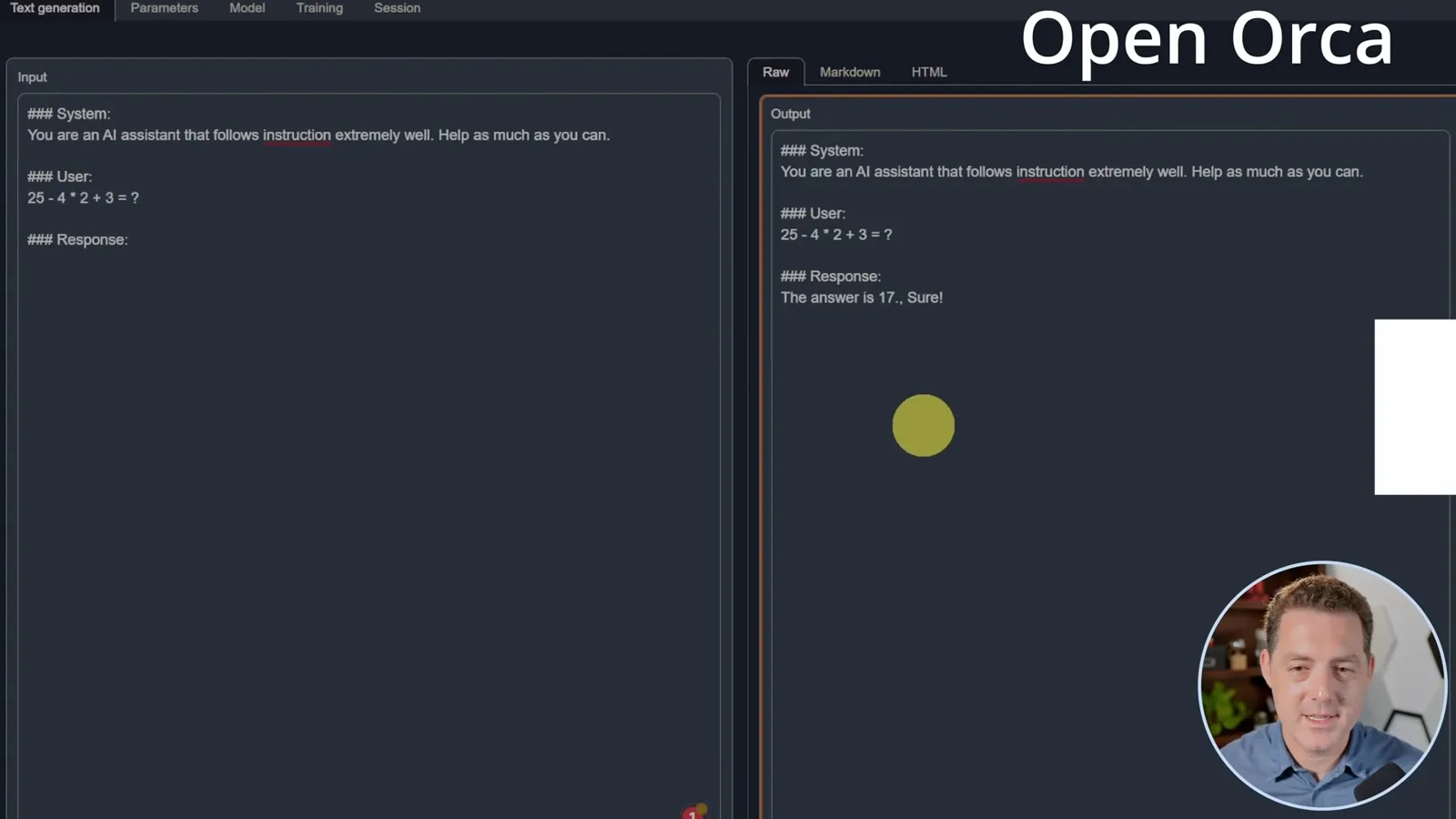
Task: Click '25 - 4 * 2 + 3 = ?' in Input
Action: tap(83, 197)
